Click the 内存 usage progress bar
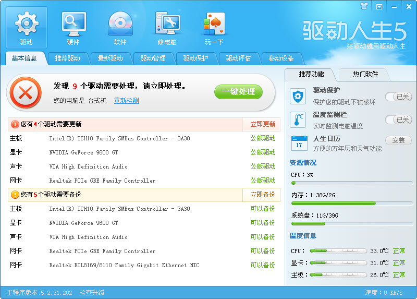 pos(352,203)
